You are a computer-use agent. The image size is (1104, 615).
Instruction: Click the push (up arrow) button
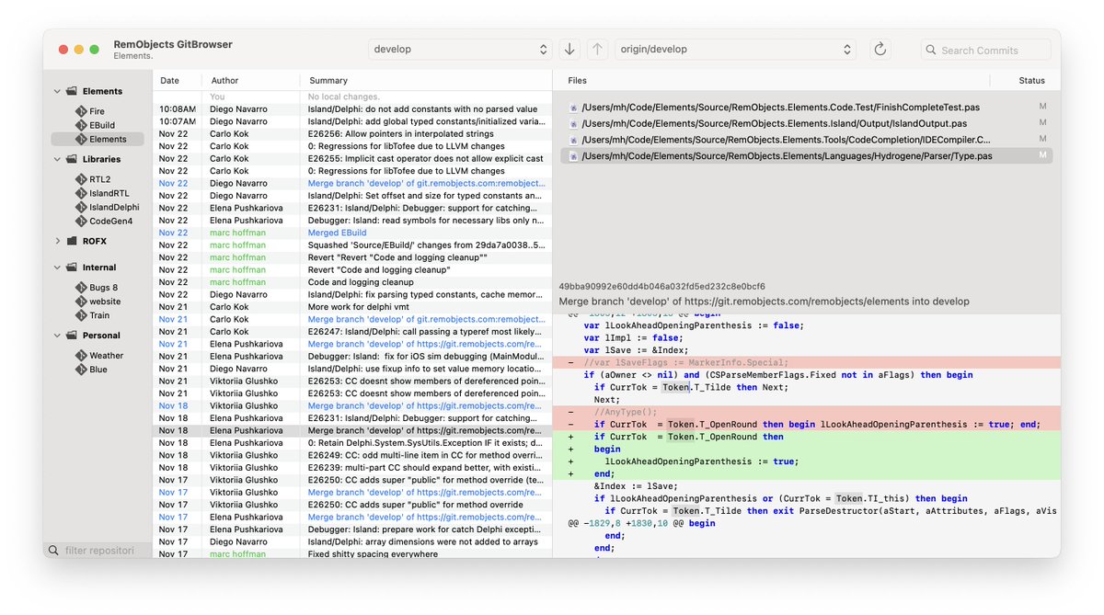[x=597, y=49]
